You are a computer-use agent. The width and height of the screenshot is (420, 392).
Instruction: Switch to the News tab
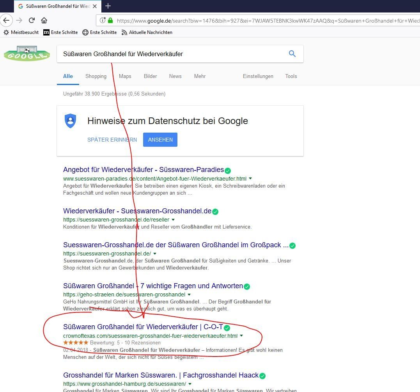point(175,76)
